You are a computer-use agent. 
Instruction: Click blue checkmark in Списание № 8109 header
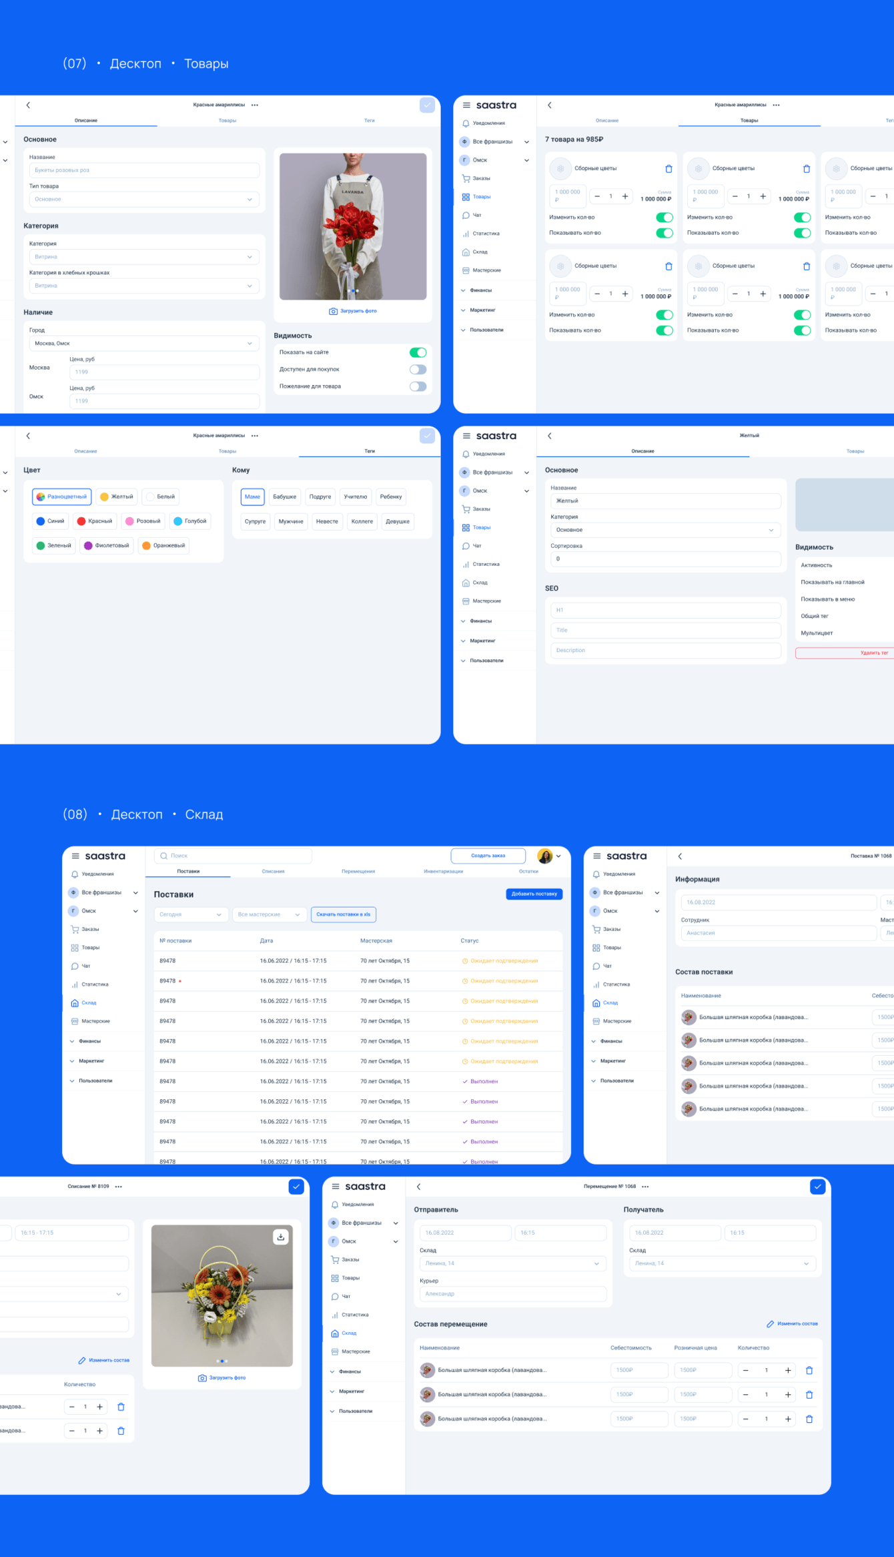pyautogui.click(x=296, y=1187)
